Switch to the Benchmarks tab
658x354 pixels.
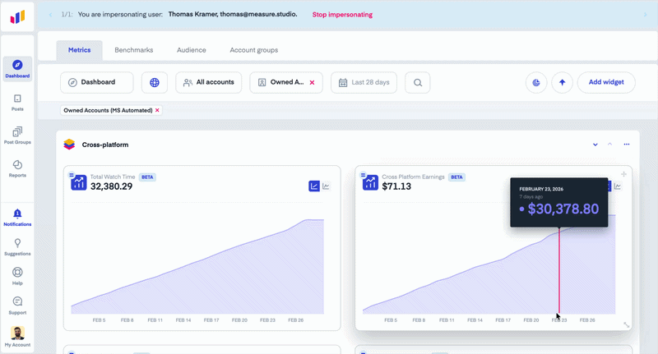coord(134,50)
